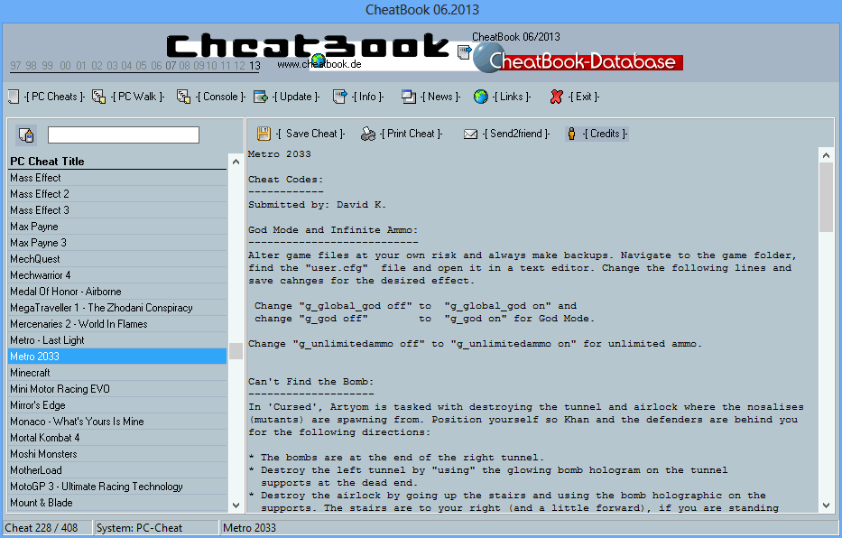Select MotoGP 3 - Ultimate Racing Technology
842x538 pixels.
(117, 487)
